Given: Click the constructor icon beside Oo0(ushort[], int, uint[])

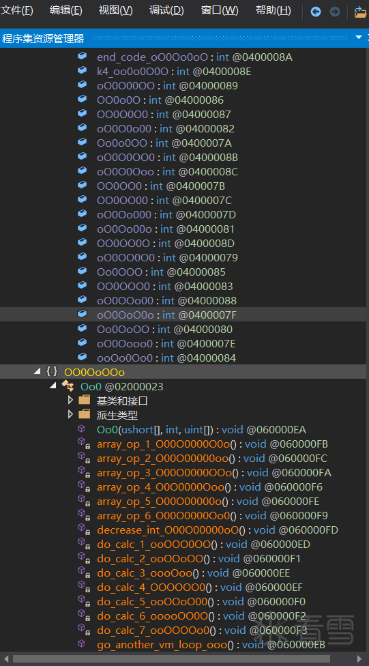Looking at the screenshot, I should pos(82,429).
